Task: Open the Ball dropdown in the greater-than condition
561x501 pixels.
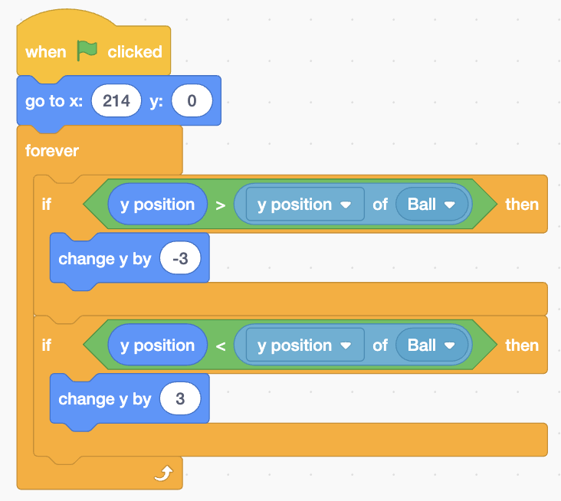Action: tap(450, 205)
